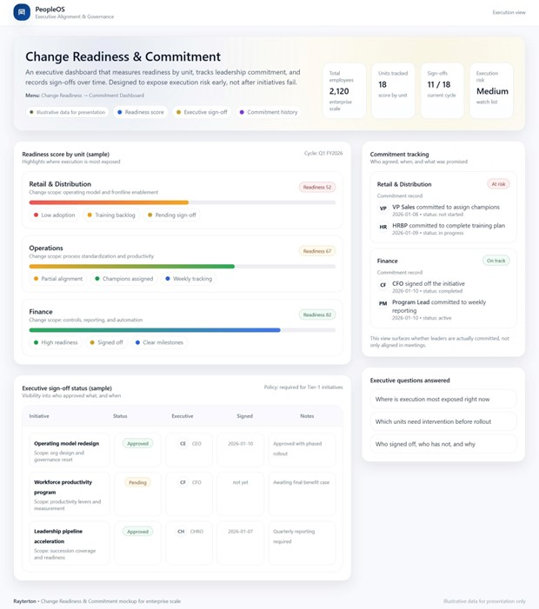Screen dimensions: 539x609
Task: Select the Pending sign-off tag
Action: coord(172,215)
